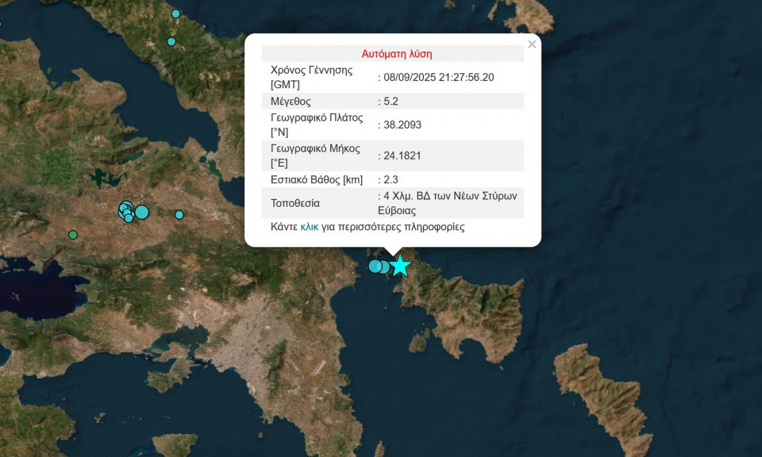This screenshot has height=457, width=762.
Task: Select the focal depth value 2.3
Action: 391,180
